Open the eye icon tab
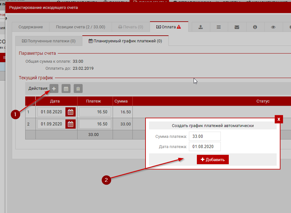 coord(273,27)
